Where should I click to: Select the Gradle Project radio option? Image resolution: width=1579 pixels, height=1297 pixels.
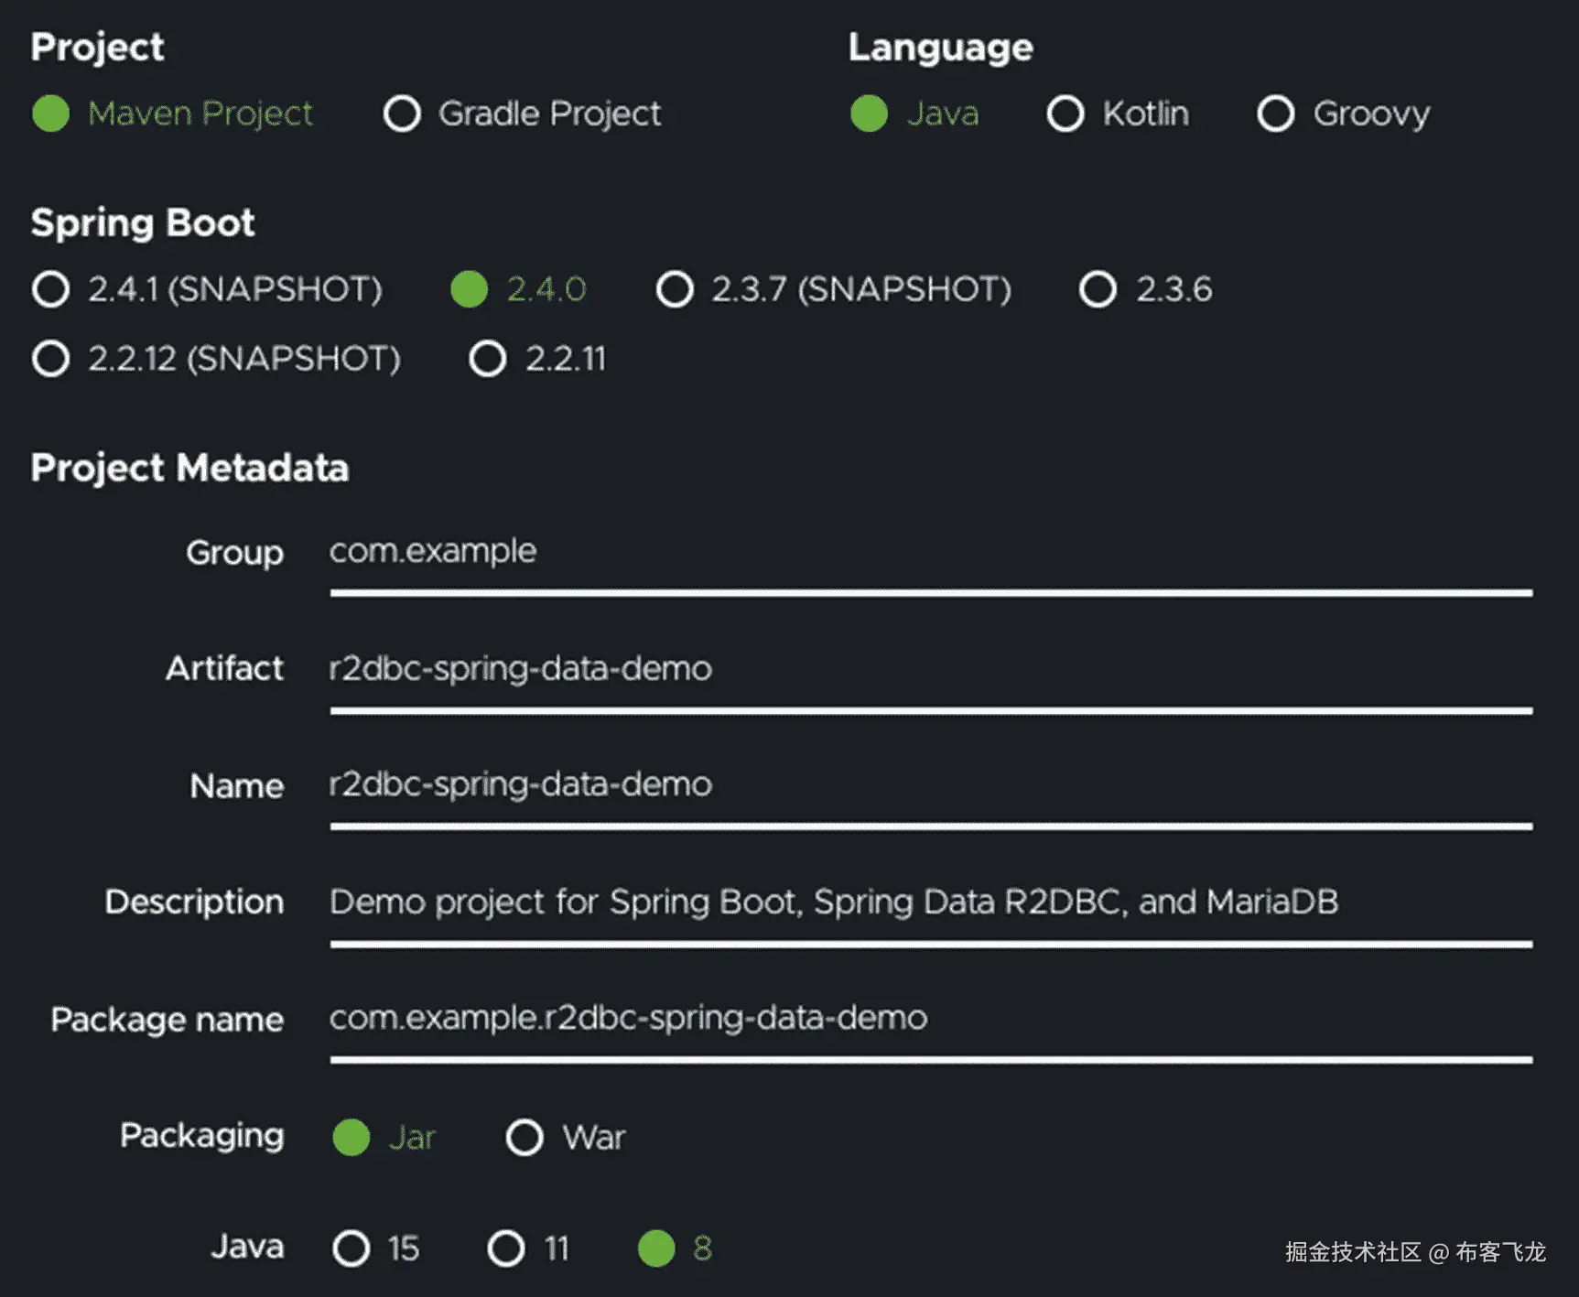point(403,113)
